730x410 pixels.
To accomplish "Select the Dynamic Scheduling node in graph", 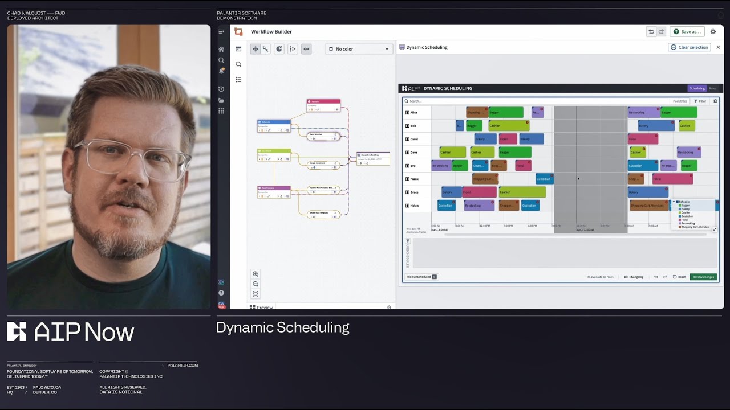I will [x=374, y=158].
